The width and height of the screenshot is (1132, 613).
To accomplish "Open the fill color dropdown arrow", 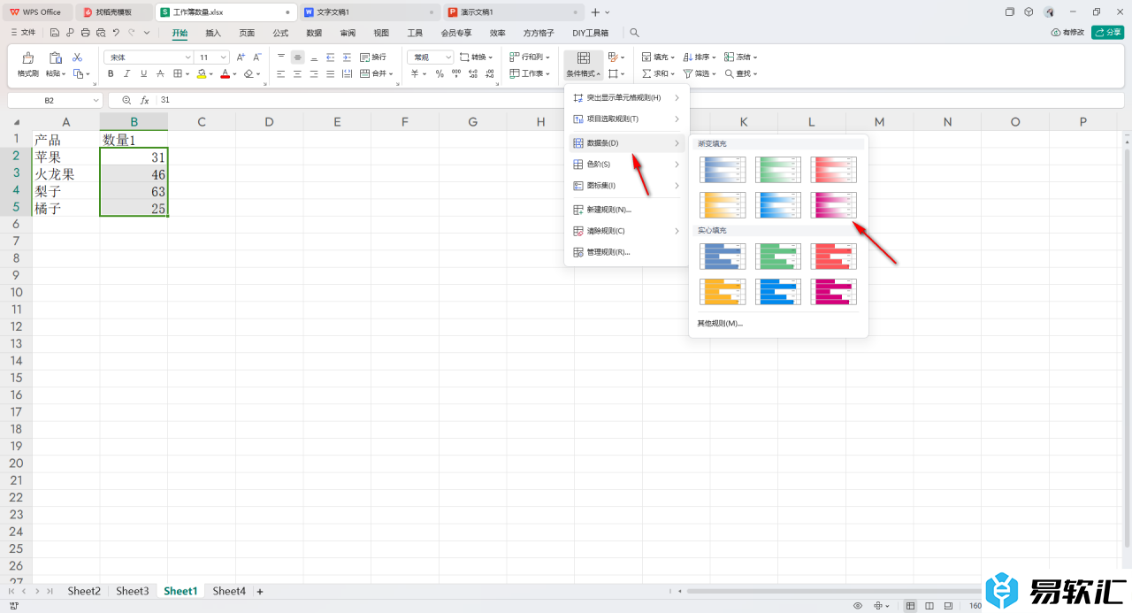I will (x=211, y=73).
